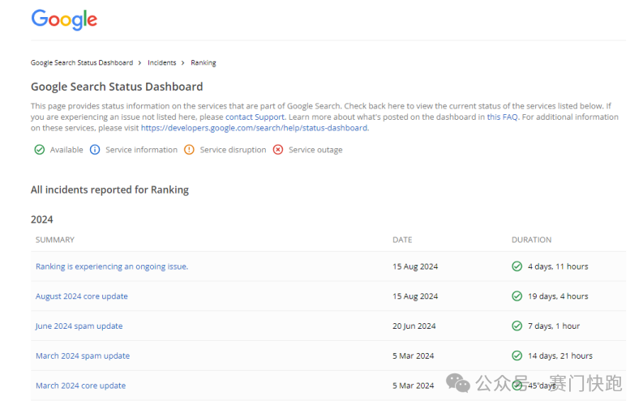
Task: Click the red Service outage icon
Action: coord(278,150)
